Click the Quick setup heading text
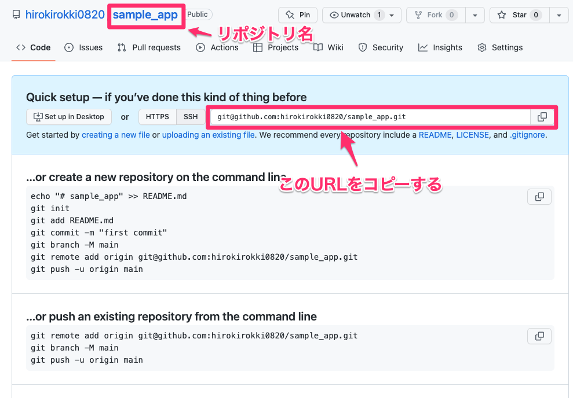Viewport: 573px width, 398px height. 166,97
